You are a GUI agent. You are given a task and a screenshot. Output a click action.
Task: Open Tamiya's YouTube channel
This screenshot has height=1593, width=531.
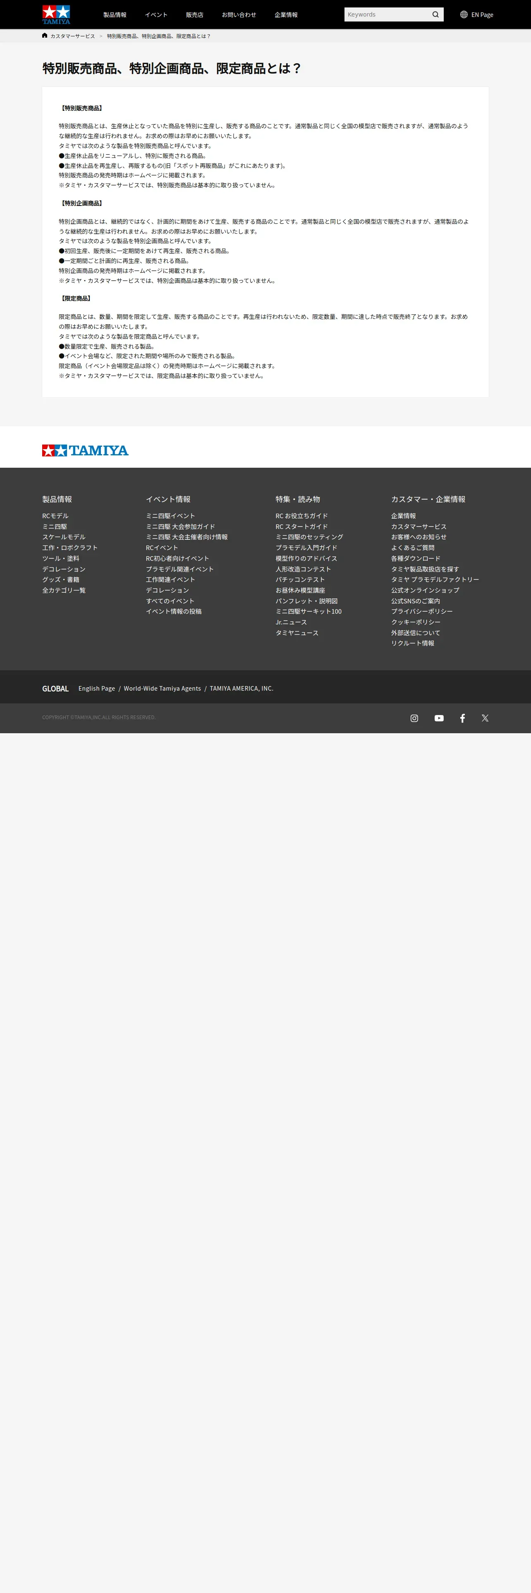(x=439, y=718)
